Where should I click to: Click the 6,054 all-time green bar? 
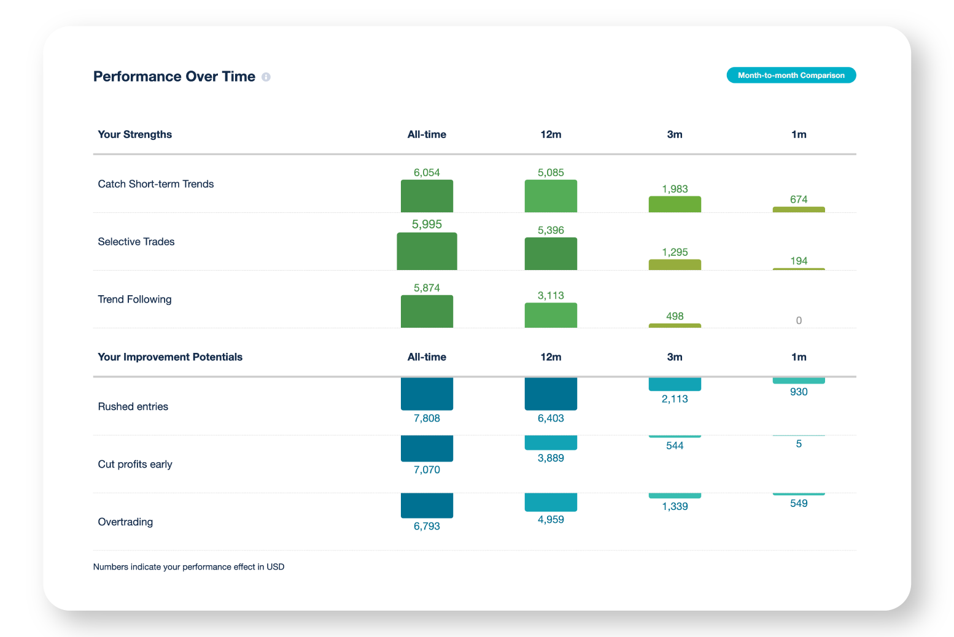[x=427, y=196]
